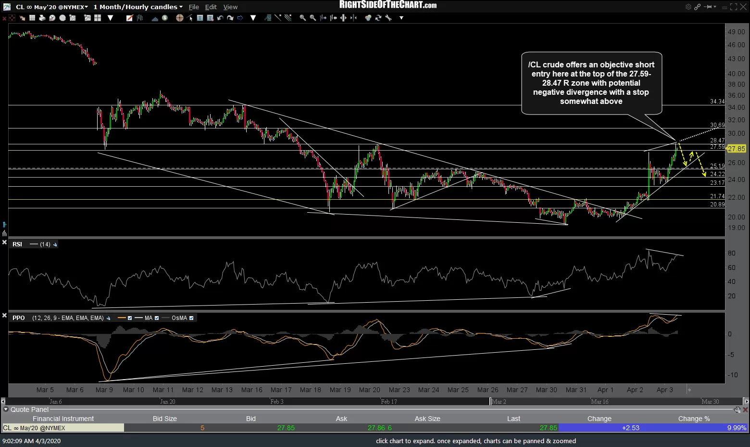This screenshot has height=447, width=750.
Task: Select the crosshair cursor tool
Action: [x=180, y=18]
